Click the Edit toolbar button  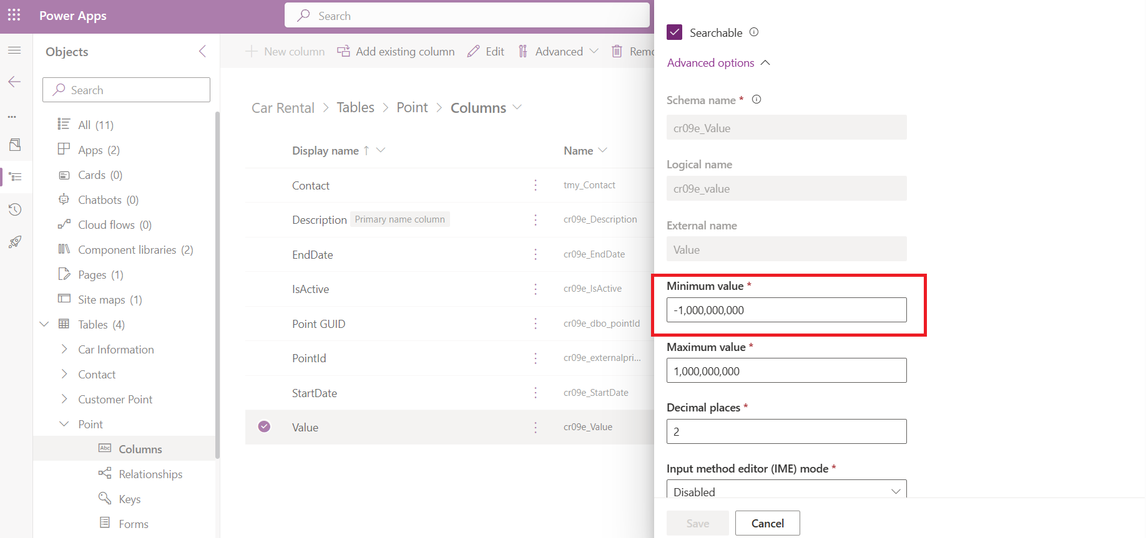(x=486, y=51)
